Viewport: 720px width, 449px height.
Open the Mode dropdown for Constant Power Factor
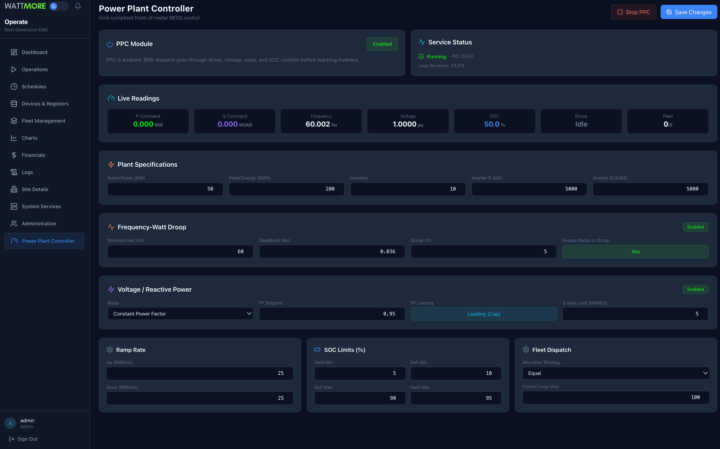click(180, 314)
